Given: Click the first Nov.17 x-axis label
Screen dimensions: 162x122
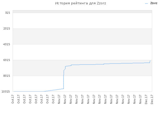Looking at the screenshot, I should point(59,99).
